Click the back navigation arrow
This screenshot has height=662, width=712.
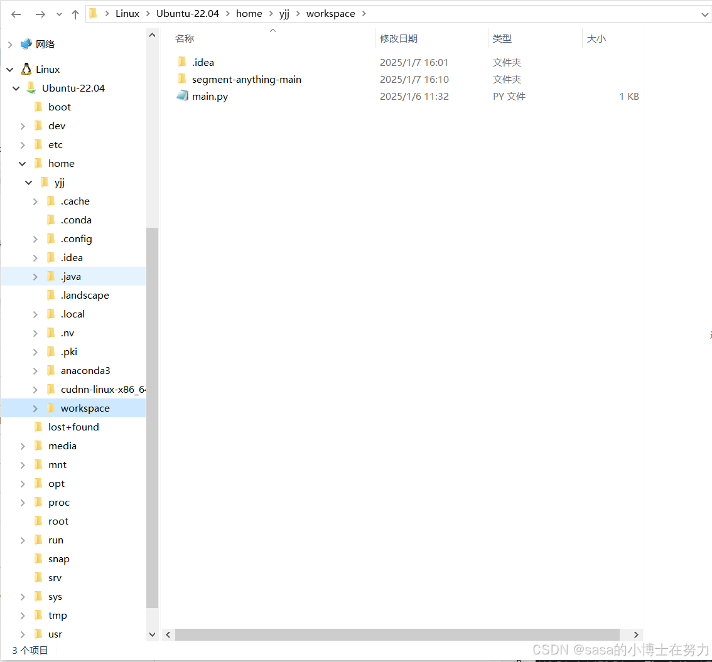click(15, 13)
